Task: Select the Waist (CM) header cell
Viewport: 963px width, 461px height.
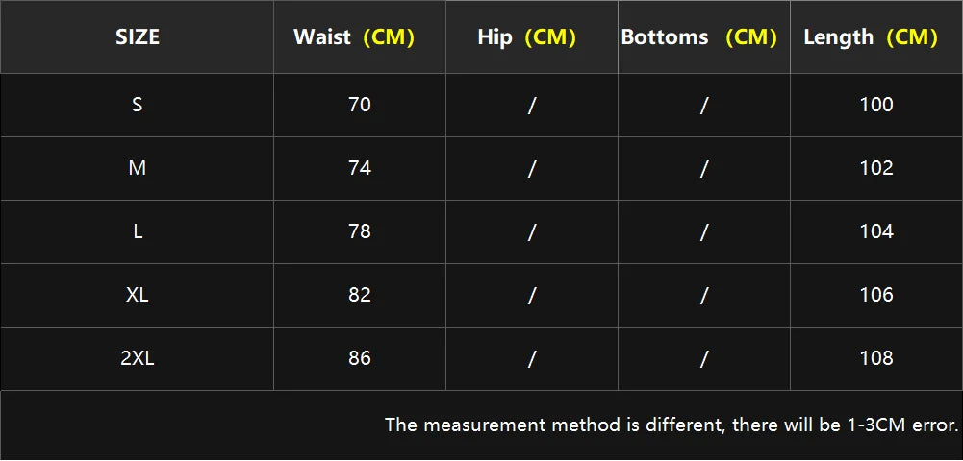Action: [353, 37]
